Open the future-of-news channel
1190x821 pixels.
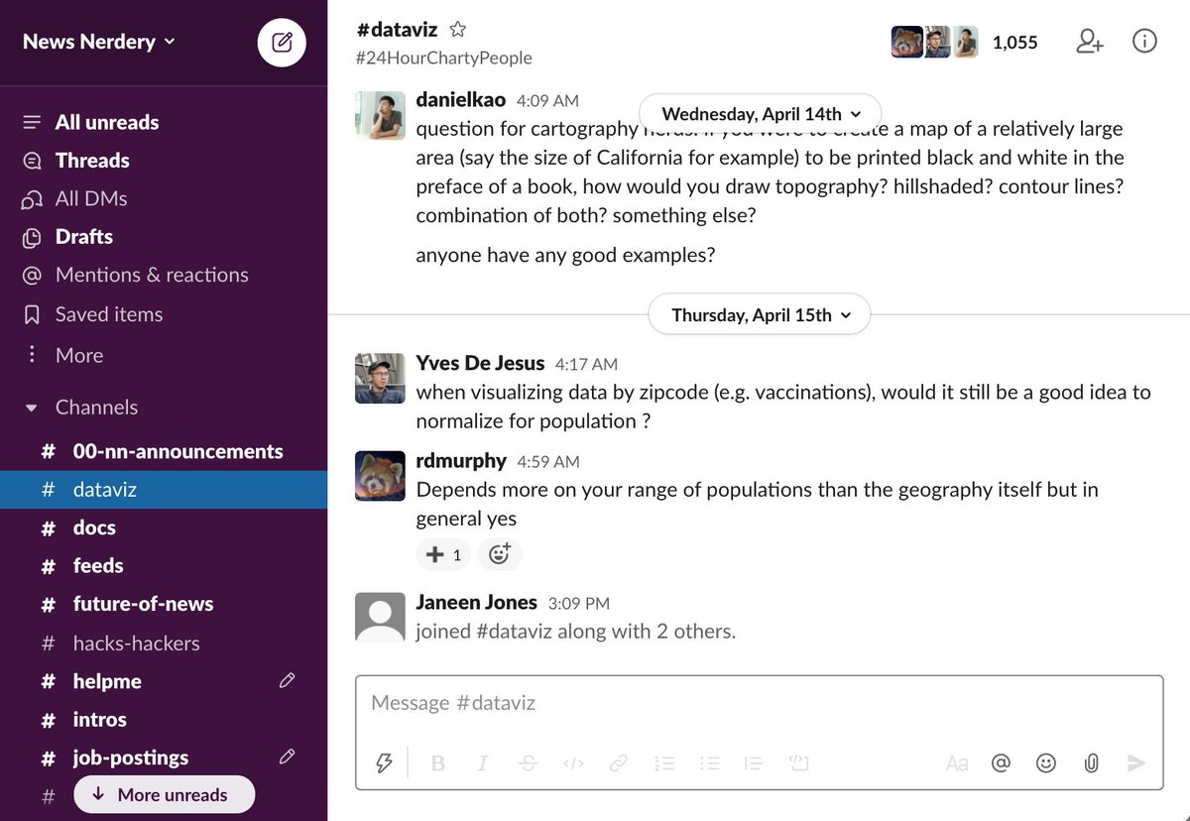tap(143, 604)
